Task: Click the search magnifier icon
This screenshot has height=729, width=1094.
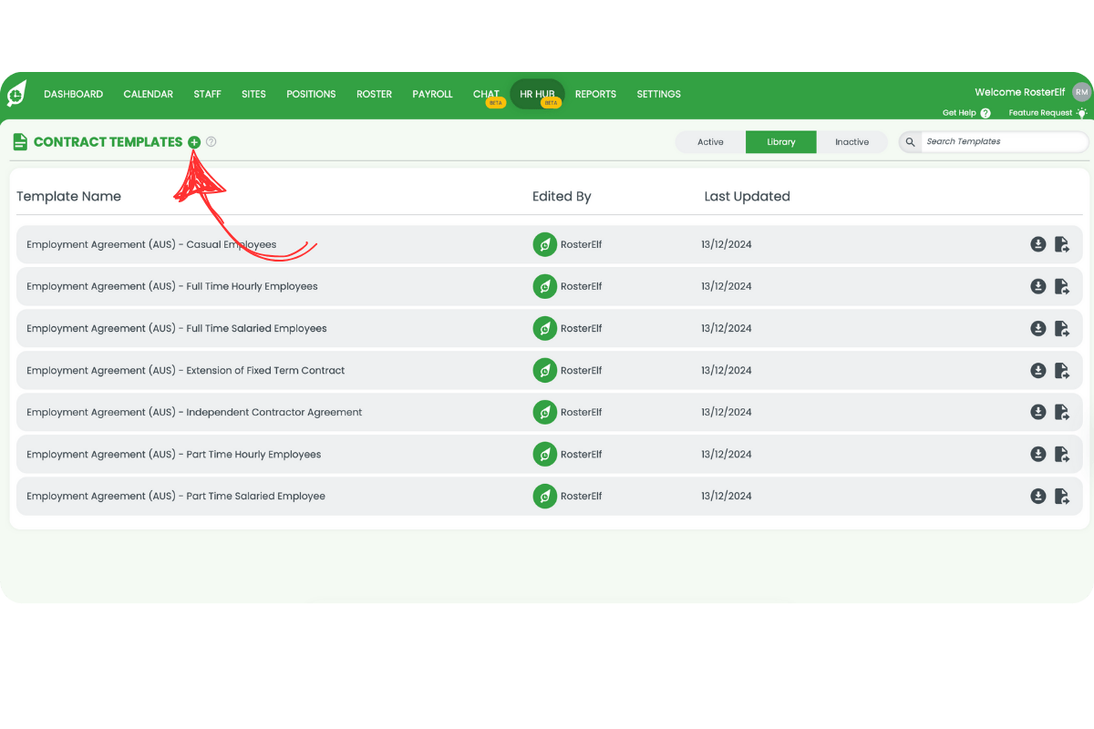Action: coord(909,142)
